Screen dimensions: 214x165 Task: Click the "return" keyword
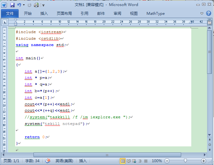[32, 137]
